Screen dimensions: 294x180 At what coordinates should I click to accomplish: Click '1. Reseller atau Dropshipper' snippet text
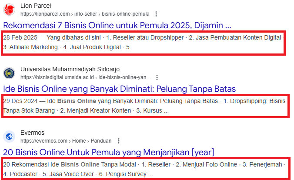tap(145, 37)
